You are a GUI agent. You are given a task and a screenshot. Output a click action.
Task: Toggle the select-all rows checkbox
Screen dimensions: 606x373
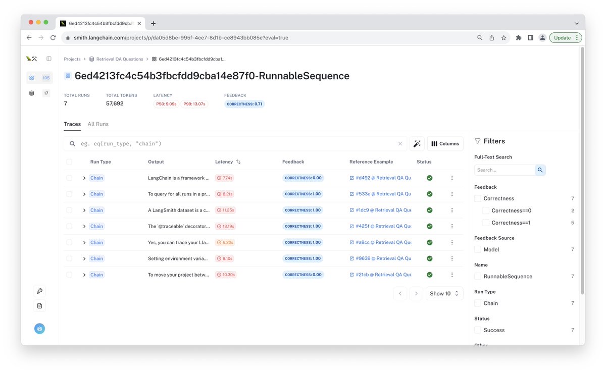point(69,162)
